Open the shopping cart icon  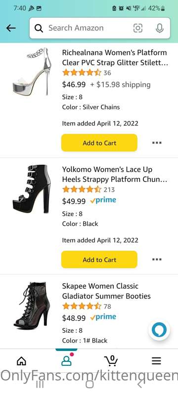pos(111,361)
